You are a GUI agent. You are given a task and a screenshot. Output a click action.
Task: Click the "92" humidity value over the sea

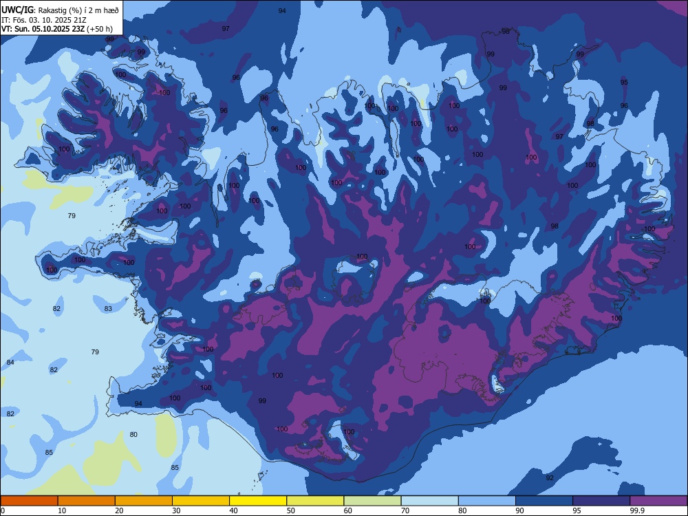coord(550,478)
